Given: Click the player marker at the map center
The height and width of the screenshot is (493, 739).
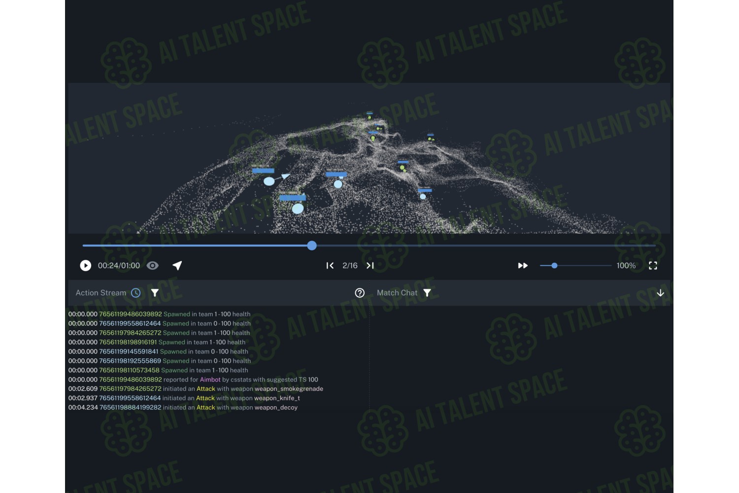Looking at the screenshot, I should [x=338, y=184].
